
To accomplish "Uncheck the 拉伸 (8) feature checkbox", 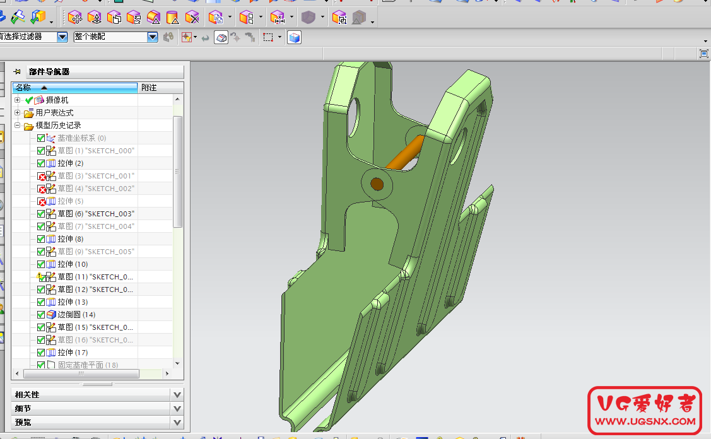I will (41, 239).
